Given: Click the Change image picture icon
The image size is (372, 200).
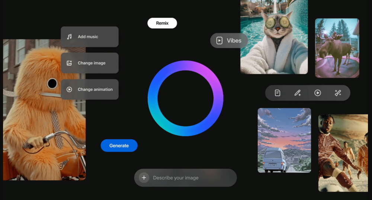Looking at the screenshot, I should click(x=69, y=63).
